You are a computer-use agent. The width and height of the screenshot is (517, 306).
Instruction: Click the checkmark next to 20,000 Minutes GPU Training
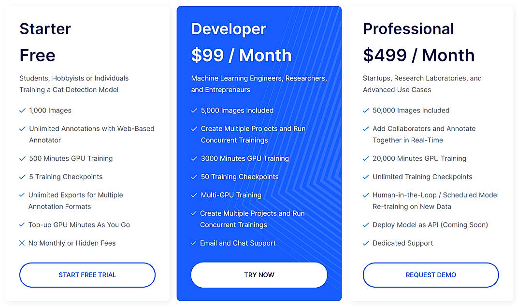click(366, 158)
